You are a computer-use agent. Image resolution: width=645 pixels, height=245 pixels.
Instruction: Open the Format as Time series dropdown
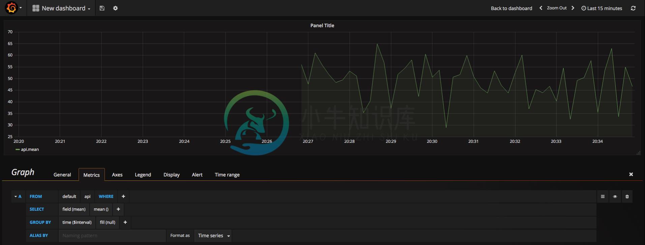click(x=214, y=236)
